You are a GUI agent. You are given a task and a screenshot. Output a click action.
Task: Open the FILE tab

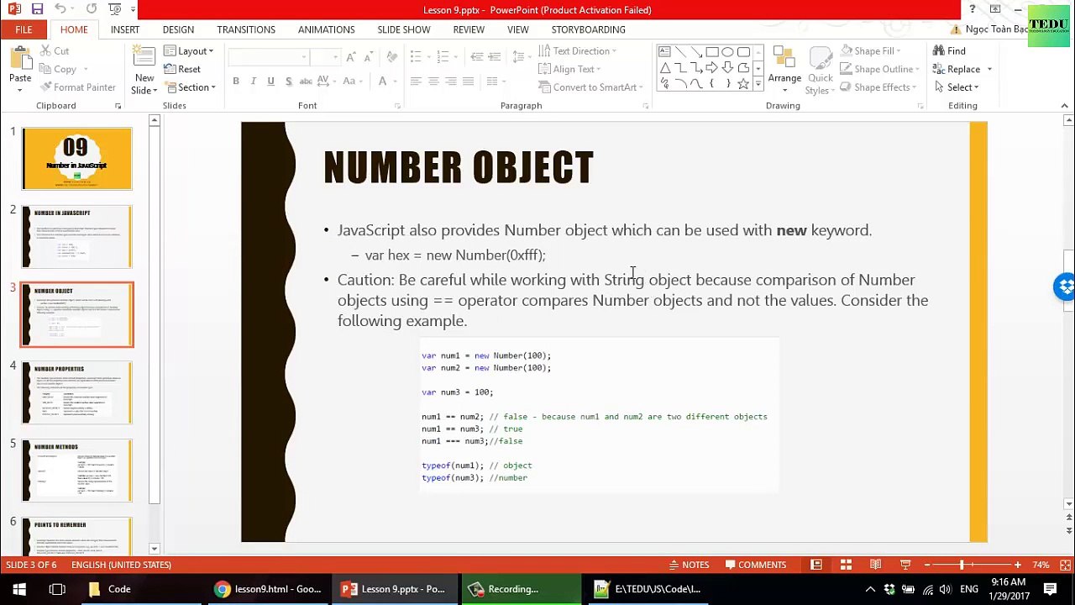pyautogui.click(x=24, y=29)
